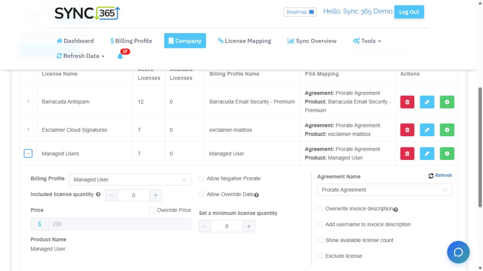Click the "Hello, Sync 365 Demo" greeting
This screenshot has width=483, height=271.
point(358,11)
